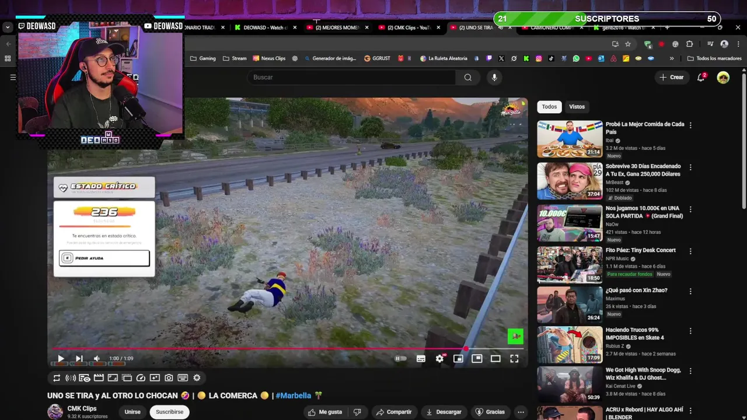This screenshot has height=420, width=747.
Task: Open the tab search dropdown arrow
Action: (8, 27)
